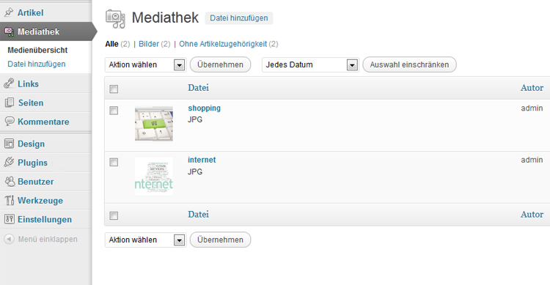Click the Auswahl einschränken button
550x285 pixels.
pos(409,65)
